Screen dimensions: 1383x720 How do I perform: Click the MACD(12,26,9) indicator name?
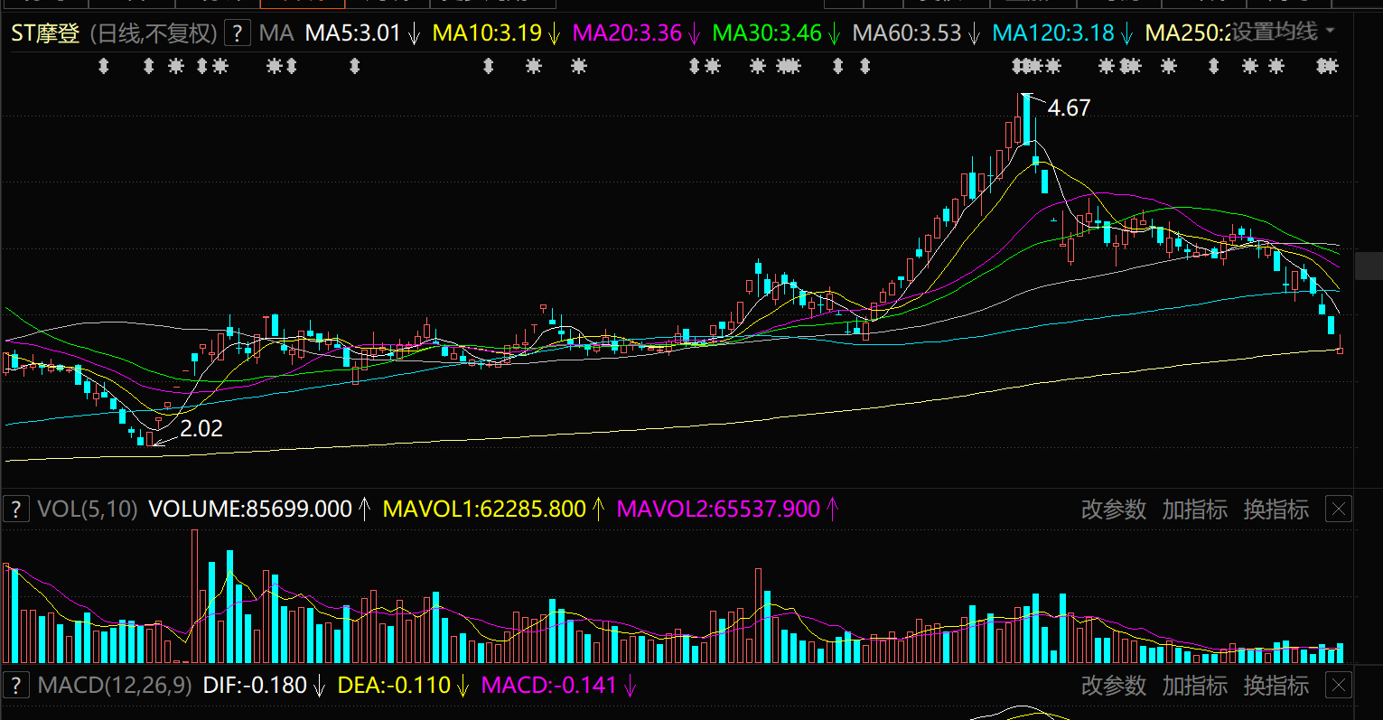[x=115, y=686]
